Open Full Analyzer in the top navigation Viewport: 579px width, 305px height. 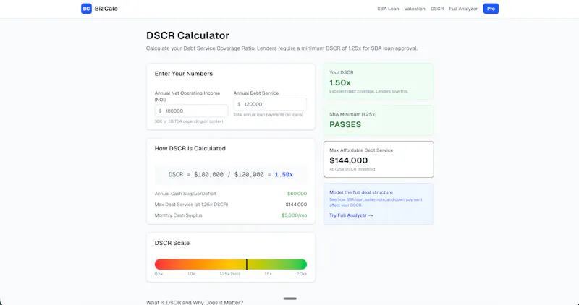point(463,9)
